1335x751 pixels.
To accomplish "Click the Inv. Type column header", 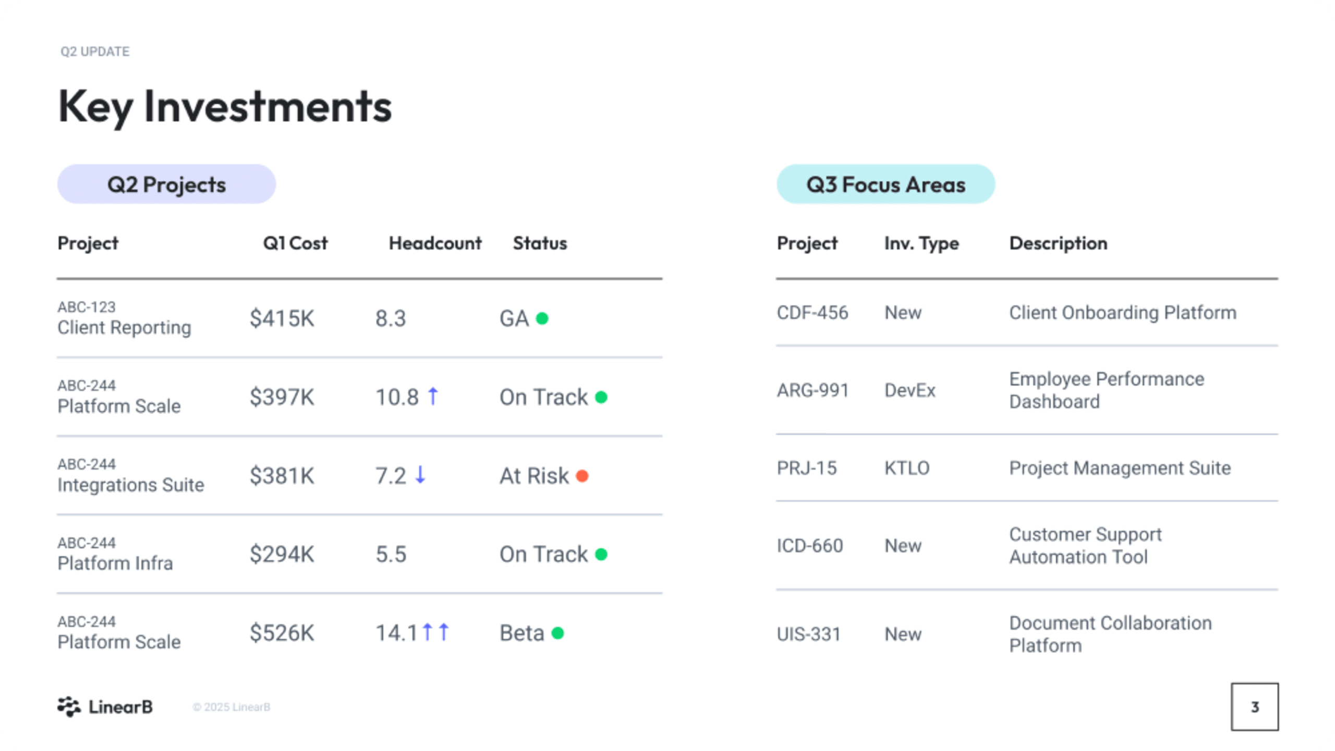I will [x=921, y=243].
